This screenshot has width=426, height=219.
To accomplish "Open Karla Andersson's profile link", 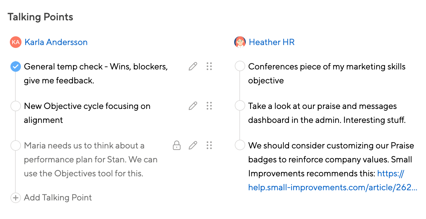I will click(x=56, y=42).
